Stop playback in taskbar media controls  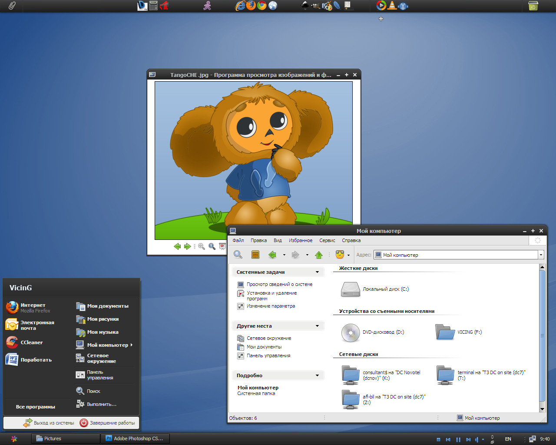438,439
